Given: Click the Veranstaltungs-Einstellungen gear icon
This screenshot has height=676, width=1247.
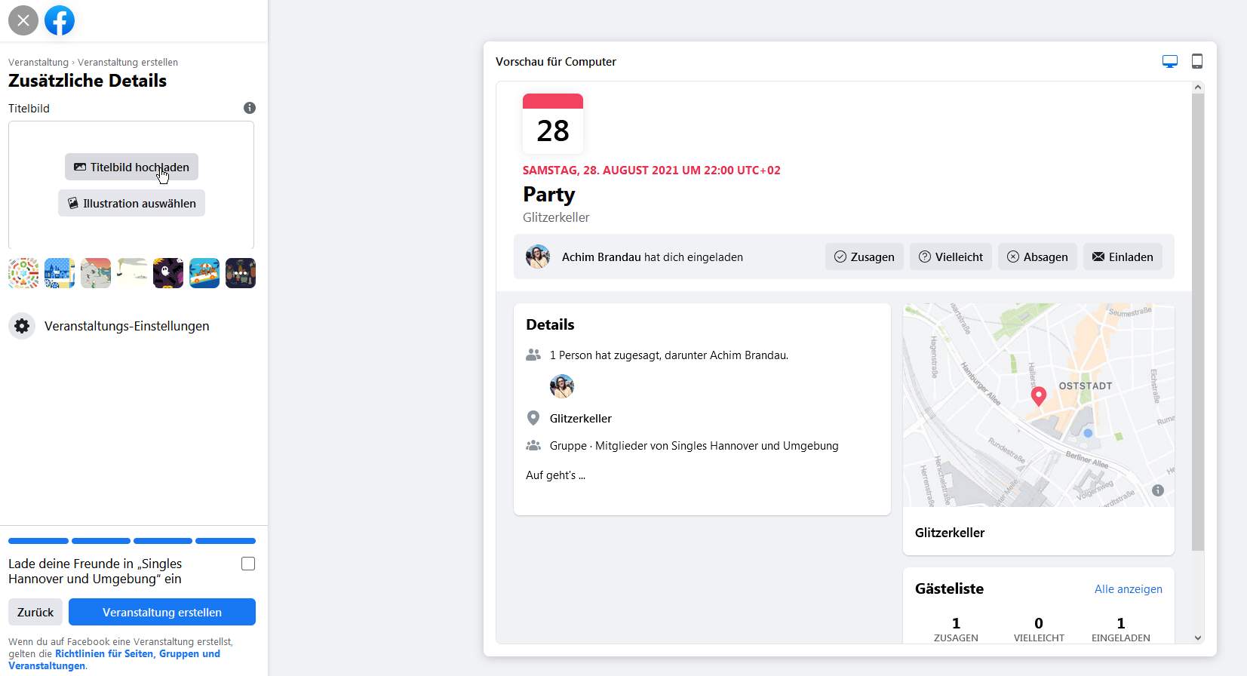Looking at the screenshot, I should pos(22,326).
